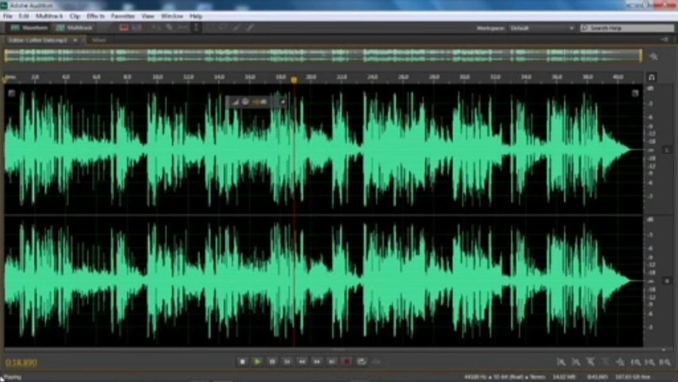Open the Effects menu
This screenshot has width=678, height=382.
coord(95,16)
